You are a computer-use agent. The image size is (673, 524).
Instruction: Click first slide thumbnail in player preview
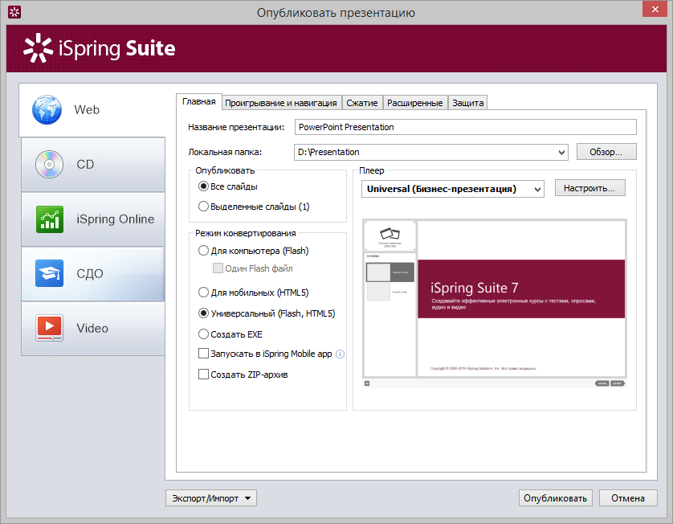(x=390, y=272)
